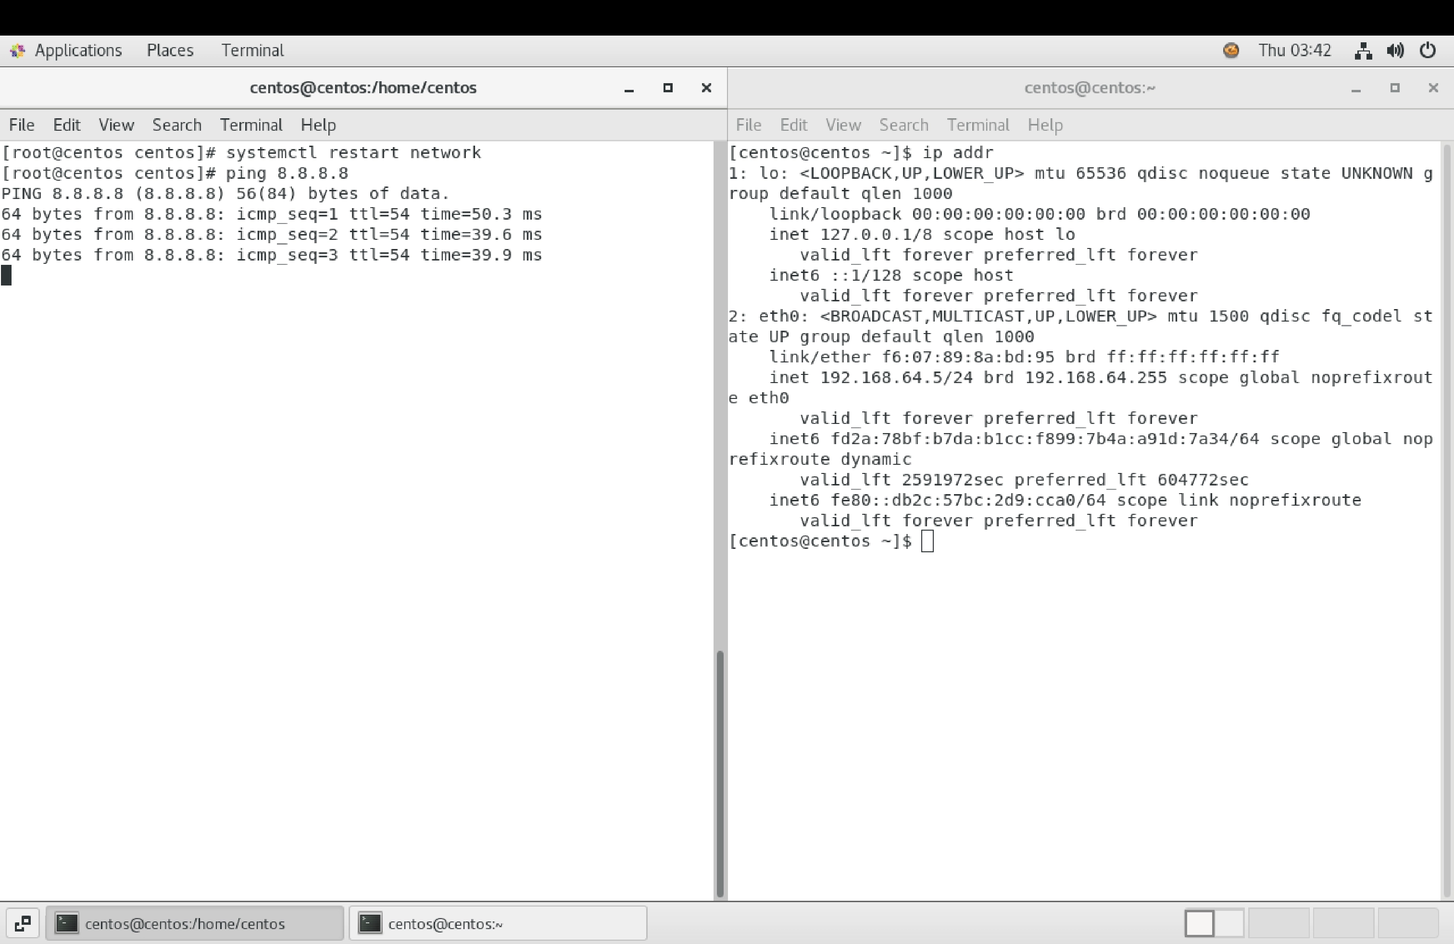Open Search menu in right terminal
Viewport: 1454px width, 944px height.
point(903,125)
